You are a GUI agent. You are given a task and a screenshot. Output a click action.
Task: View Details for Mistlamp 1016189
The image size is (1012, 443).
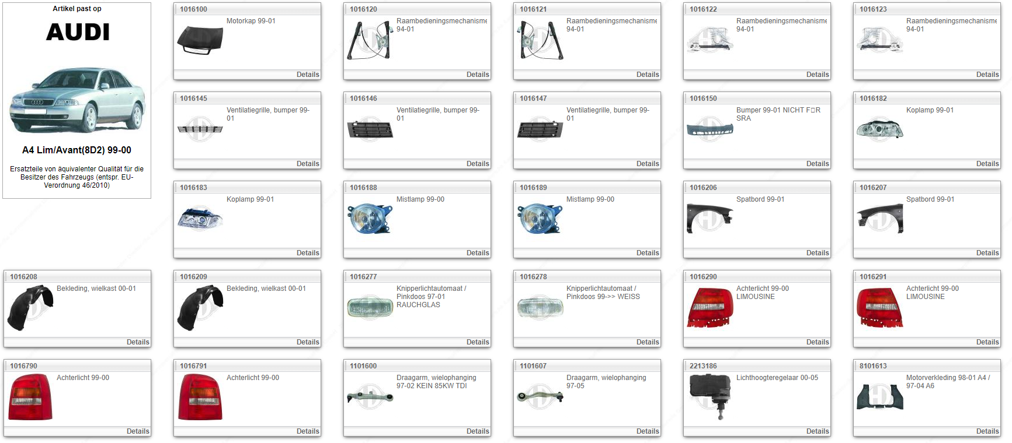647,253
